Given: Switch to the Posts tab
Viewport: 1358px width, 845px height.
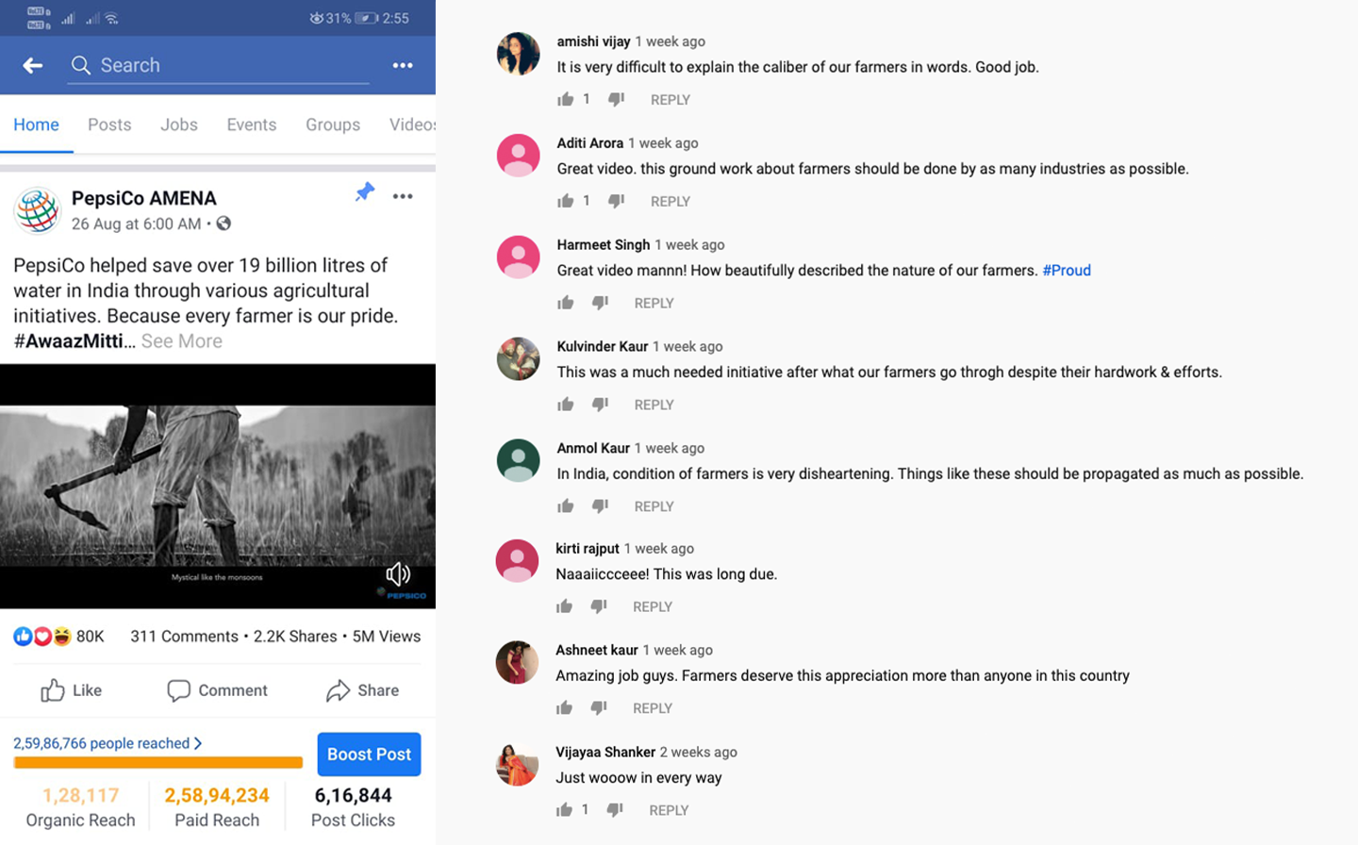Looking at the screenshot, I should click(109, 124).
